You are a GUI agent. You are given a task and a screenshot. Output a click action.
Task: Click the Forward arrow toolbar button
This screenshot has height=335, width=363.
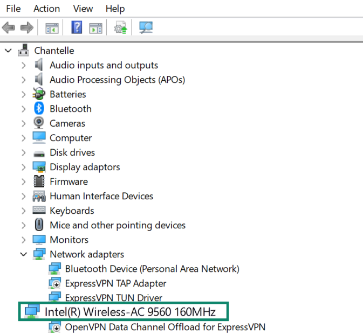coord(27,27)
